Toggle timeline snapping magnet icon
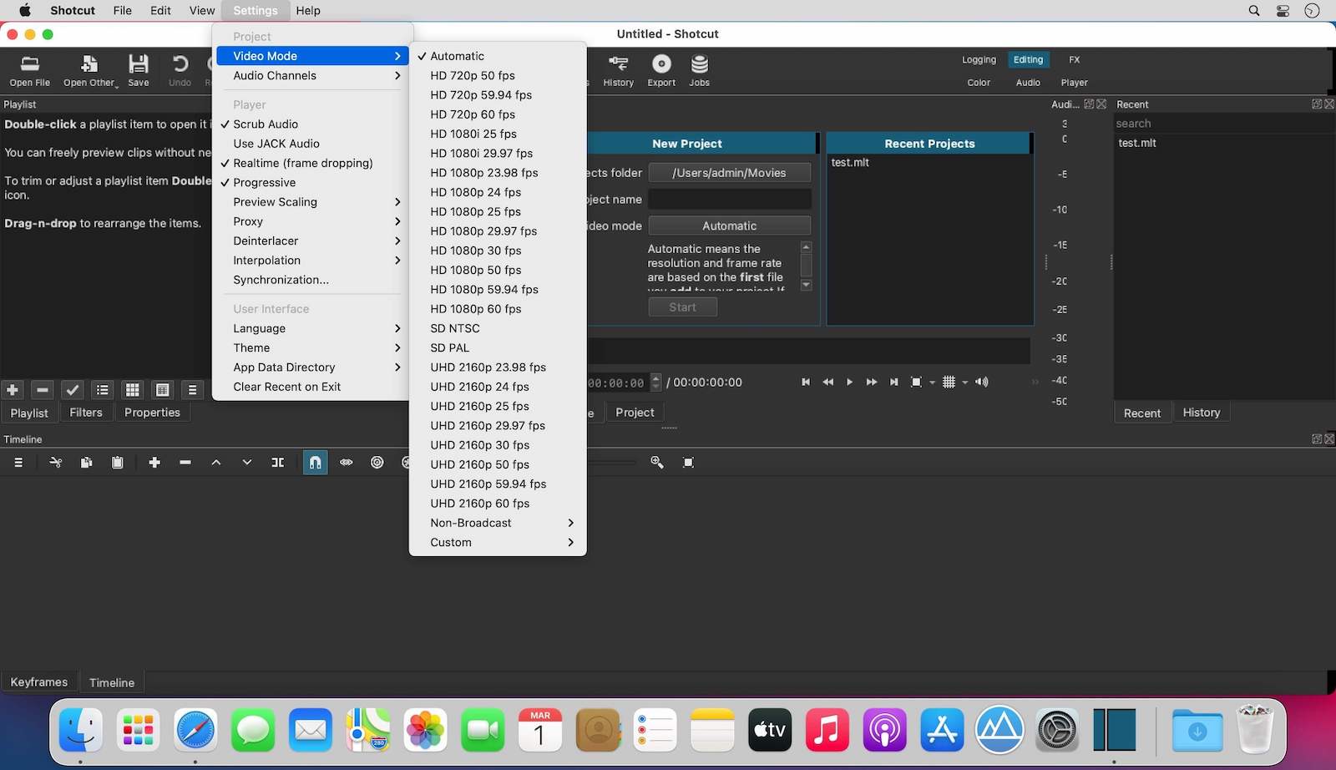Image resolution: width=1336 pixels, height=770 pixels. (315, 463)
